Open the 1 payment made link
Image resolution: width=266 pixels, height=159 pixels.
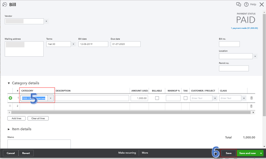point(244,28)
